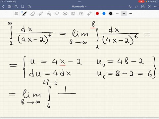This screenshot has width=159, height=119.
Task: Select the Pen tool
Action: [x=24, y=14]
